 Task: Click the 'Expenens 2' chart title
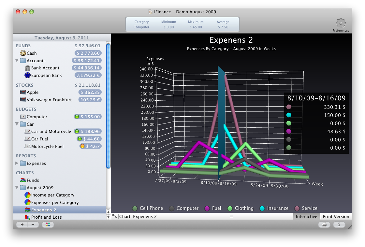coord(231,40)
